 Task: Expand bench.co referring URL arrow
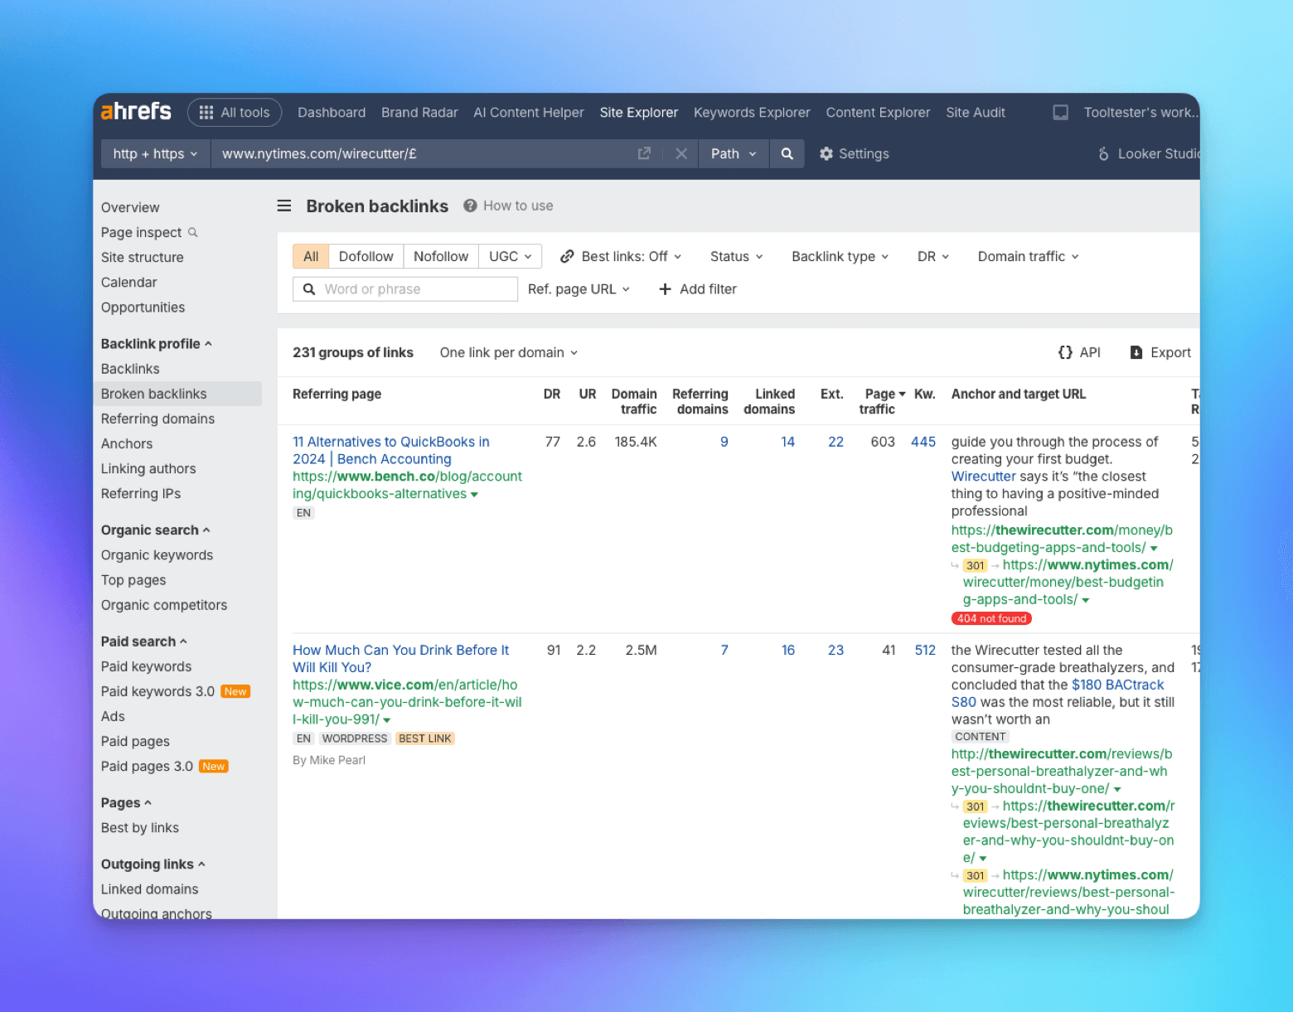pos(474,495)
